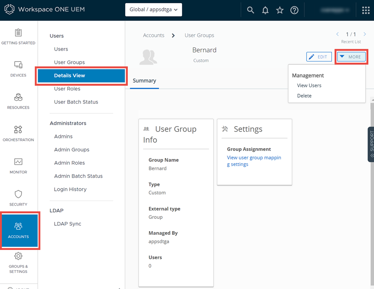Open the Security section
This screenshot has width=374, height=289.
(x=18, y=198)
